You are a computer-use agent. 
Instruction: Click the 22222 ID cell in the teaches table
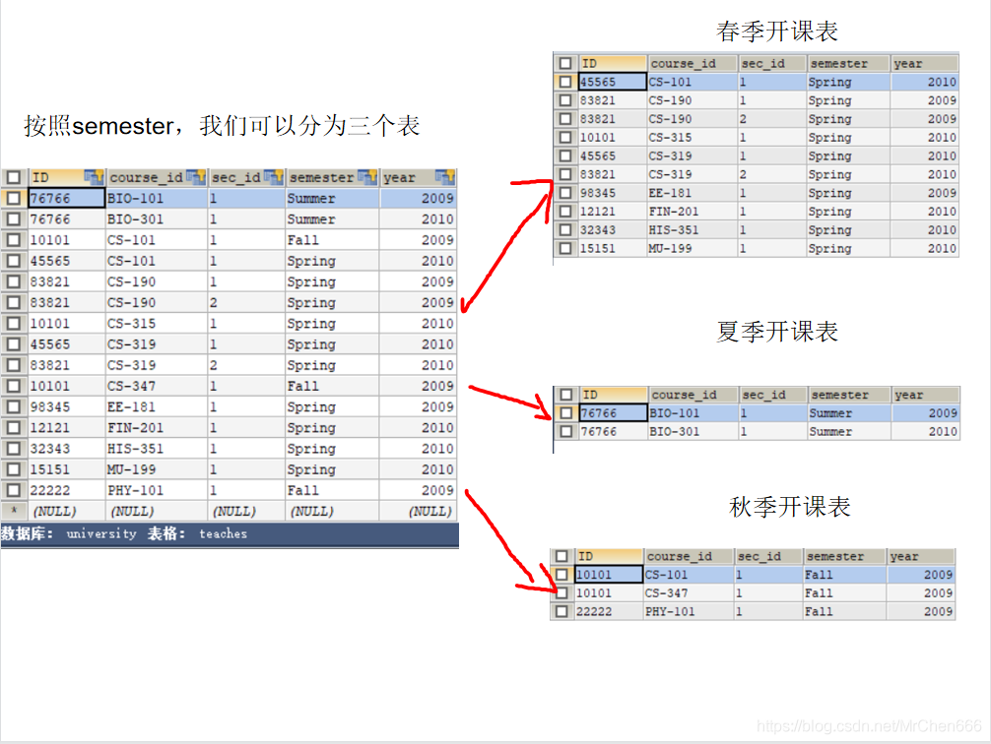tap(66, 490)
